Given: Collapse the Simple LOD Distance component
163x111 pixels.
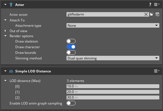Looking at the screenshot, I should tap(5, 71).
